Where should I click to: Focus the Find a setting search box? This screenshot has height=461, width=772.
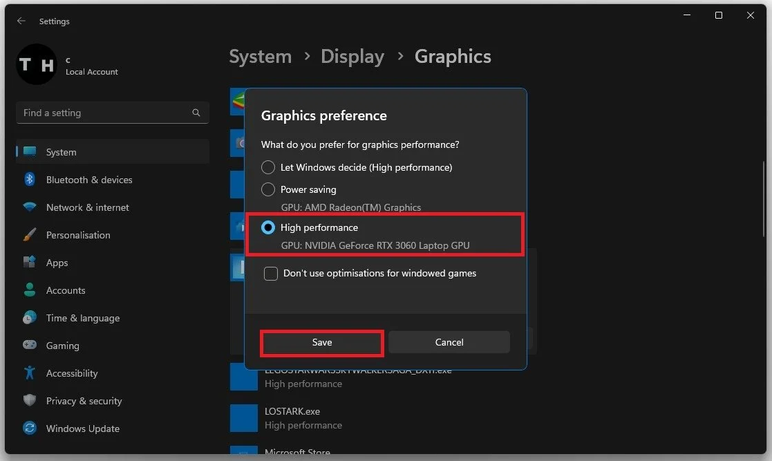pos(113,113)
